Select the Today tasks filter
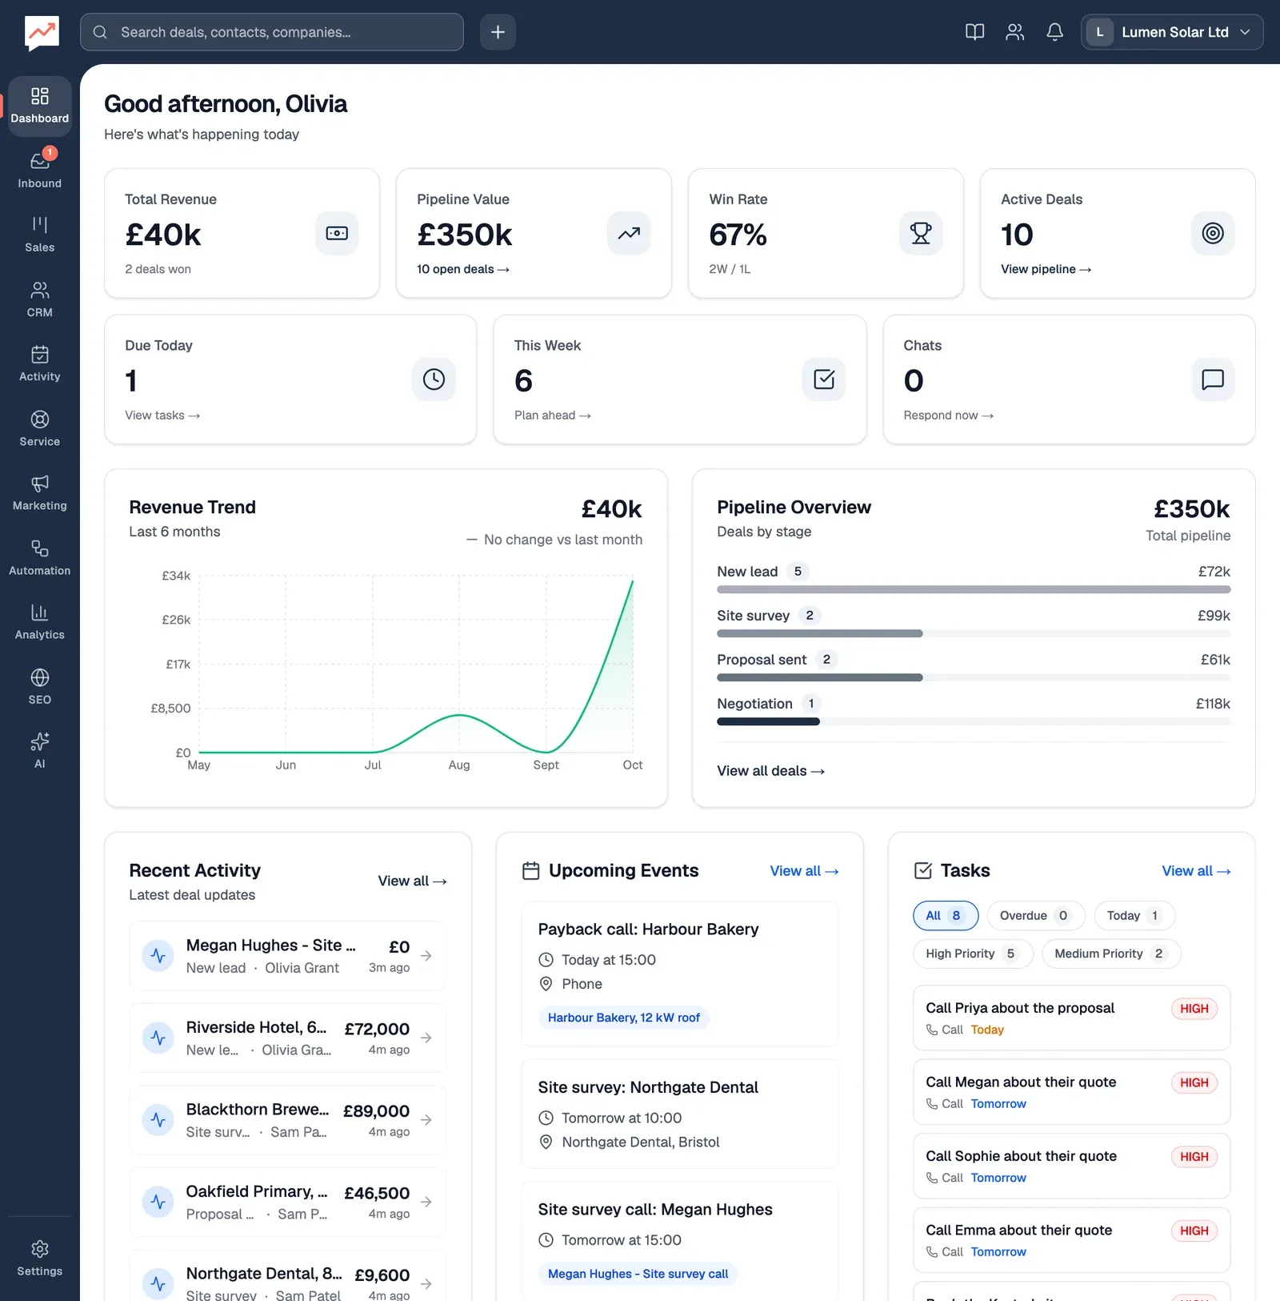This screenshot has height=1301, width=1280. [1134, 916]
